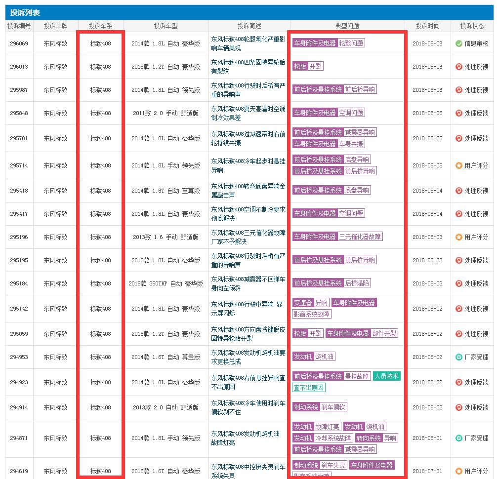Click the status icon in row 295987

(x=458, y=90)
